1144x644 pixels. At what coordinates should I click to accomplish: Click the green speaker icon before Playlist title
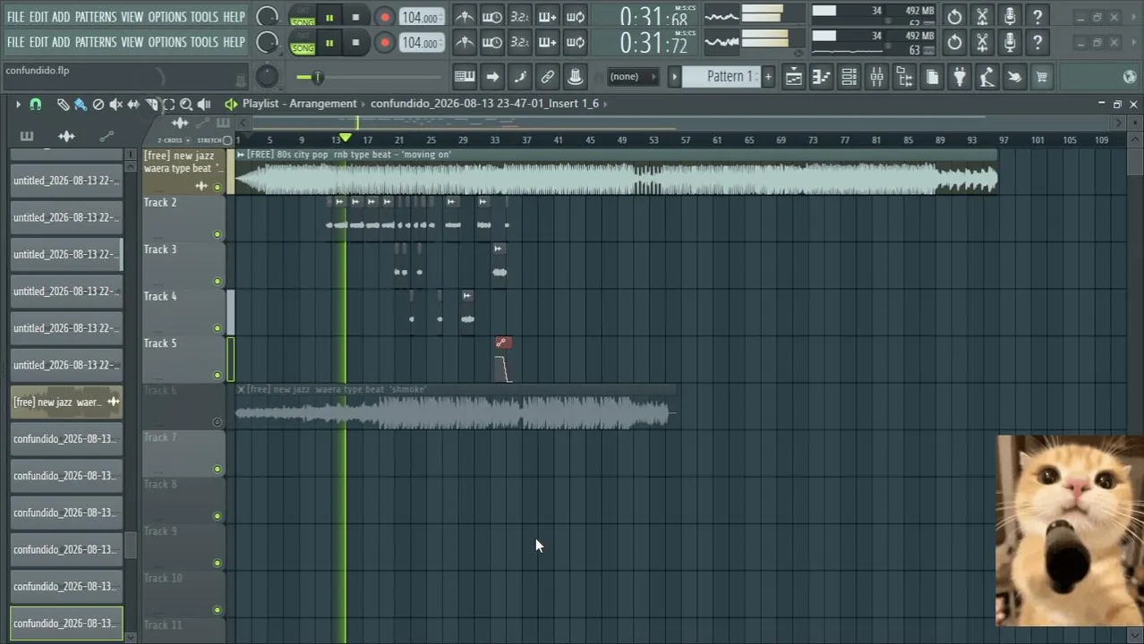click(x=231, y=104)
